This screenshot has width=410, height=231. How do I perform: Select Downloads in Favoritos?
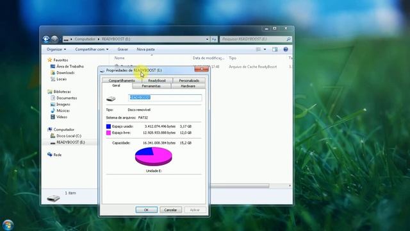pos(65,73)
